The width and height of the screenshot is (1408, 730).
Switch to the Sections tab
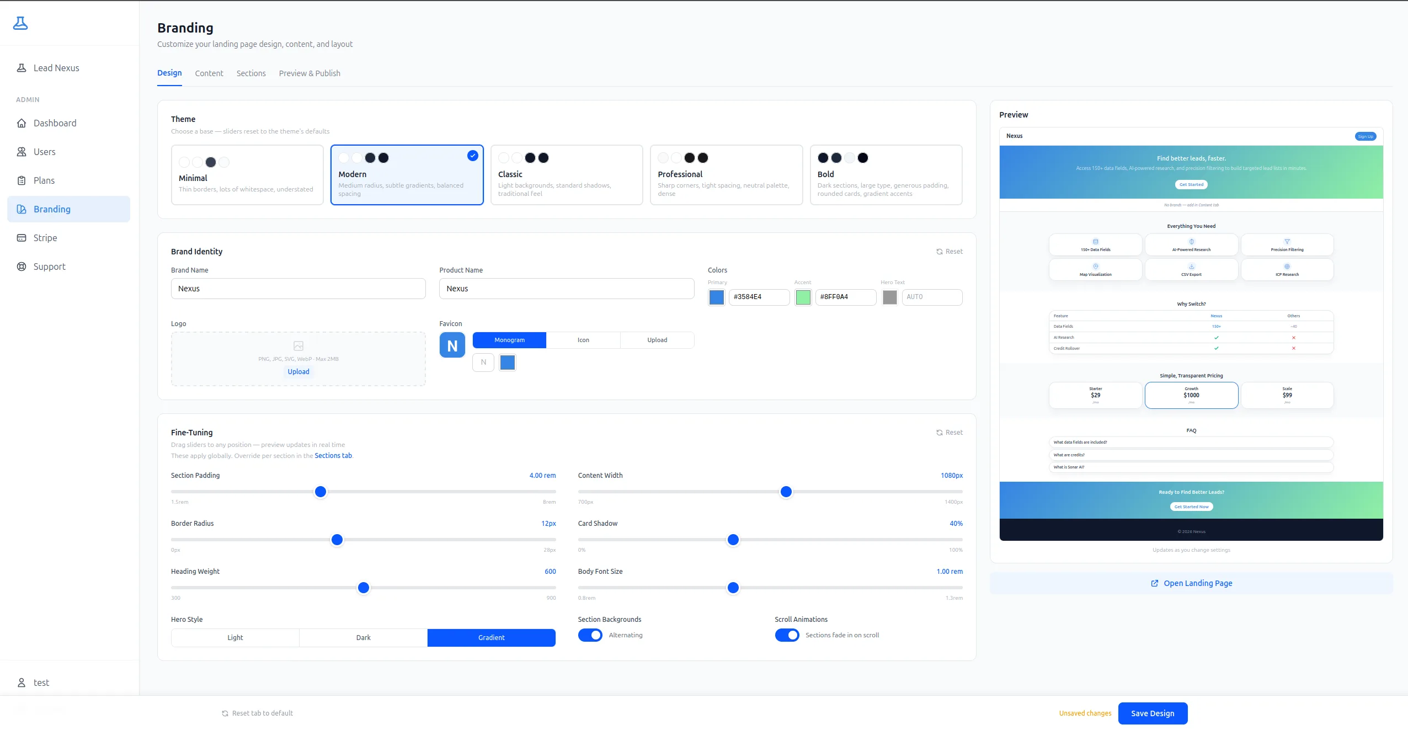click(x=251, y=73)
